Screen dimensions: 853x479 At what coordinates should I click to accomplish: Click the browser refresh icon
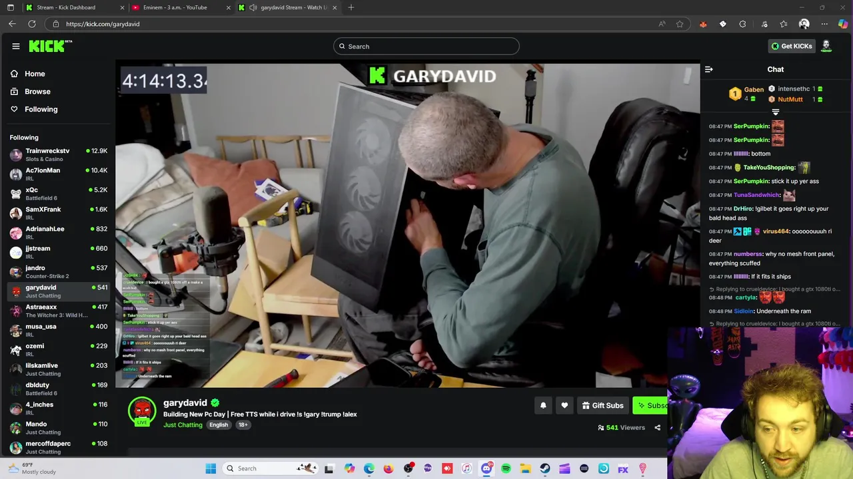point(32,24)
